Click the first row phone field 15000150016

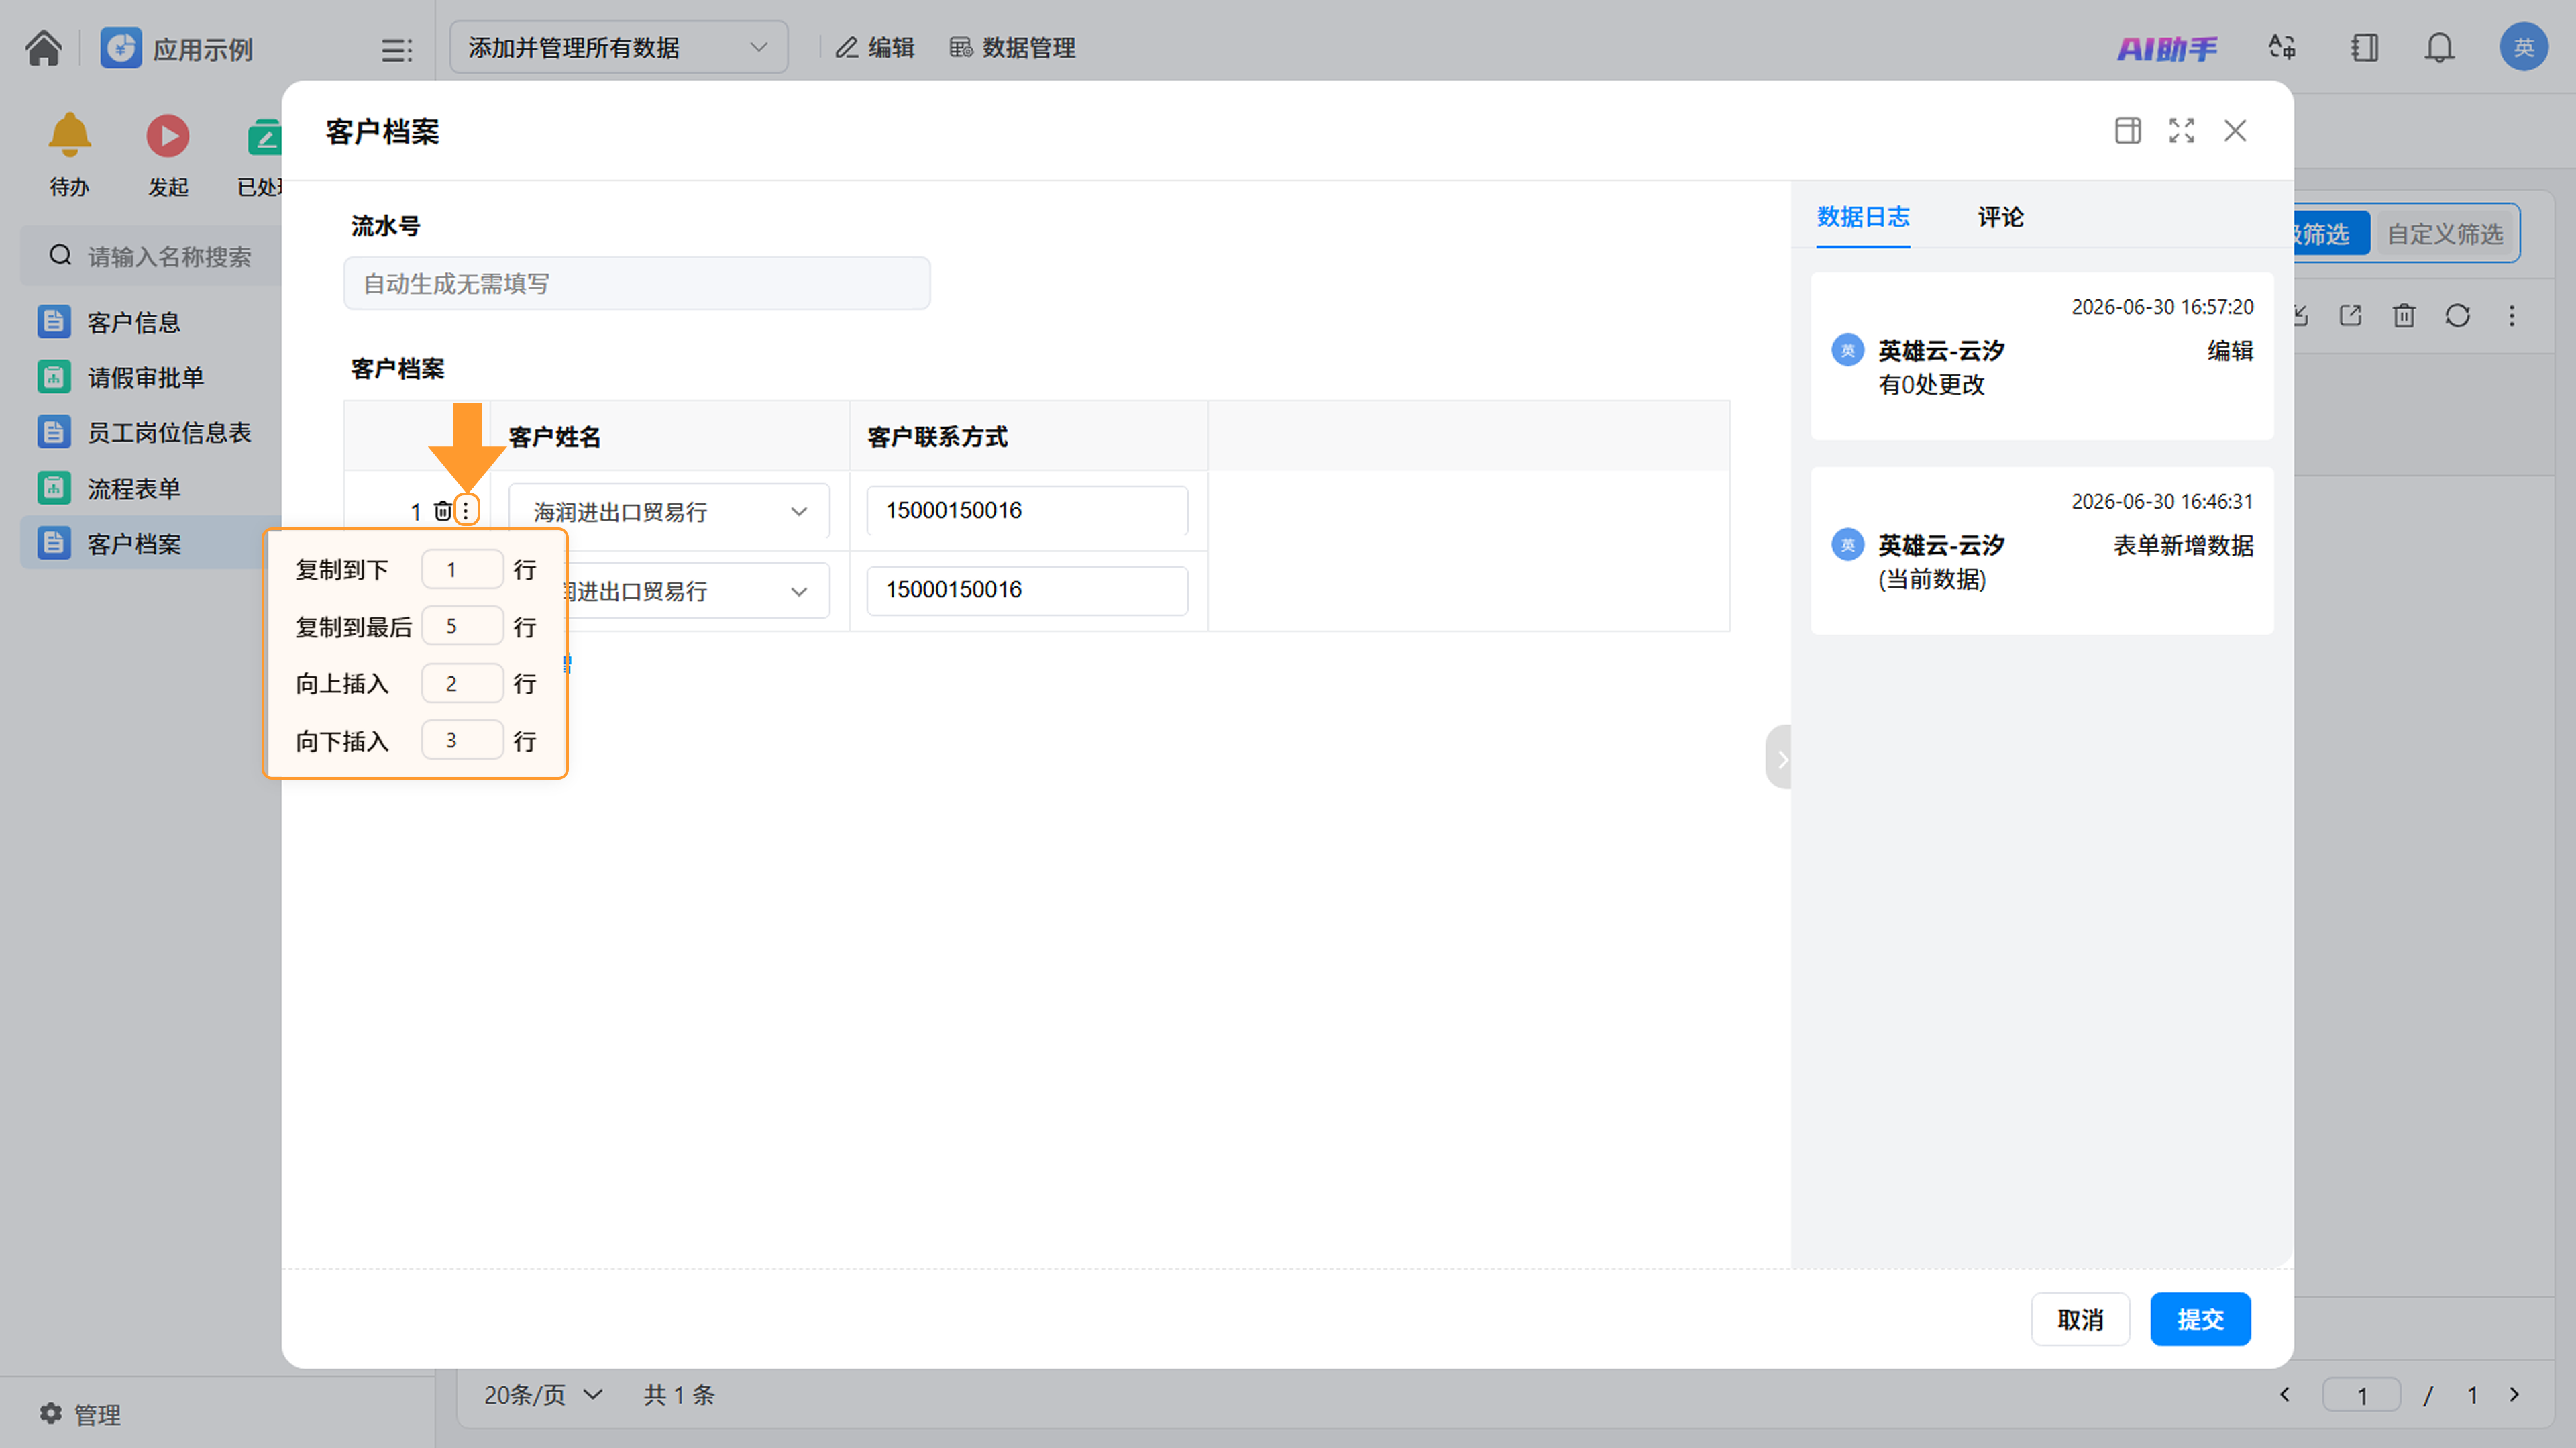(1027, 511)
